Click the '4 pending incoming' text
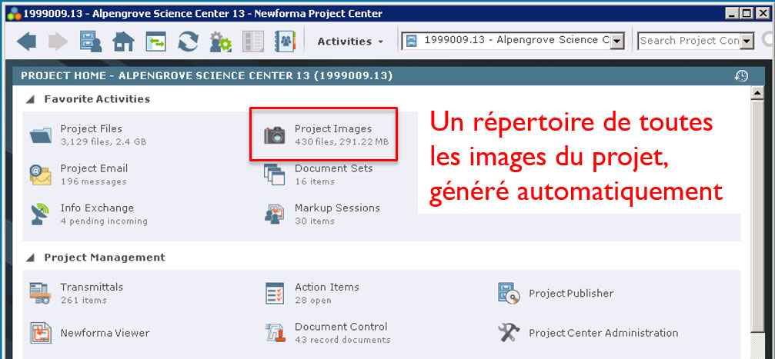This screenshot has height=359, width=775. (104, 221)
